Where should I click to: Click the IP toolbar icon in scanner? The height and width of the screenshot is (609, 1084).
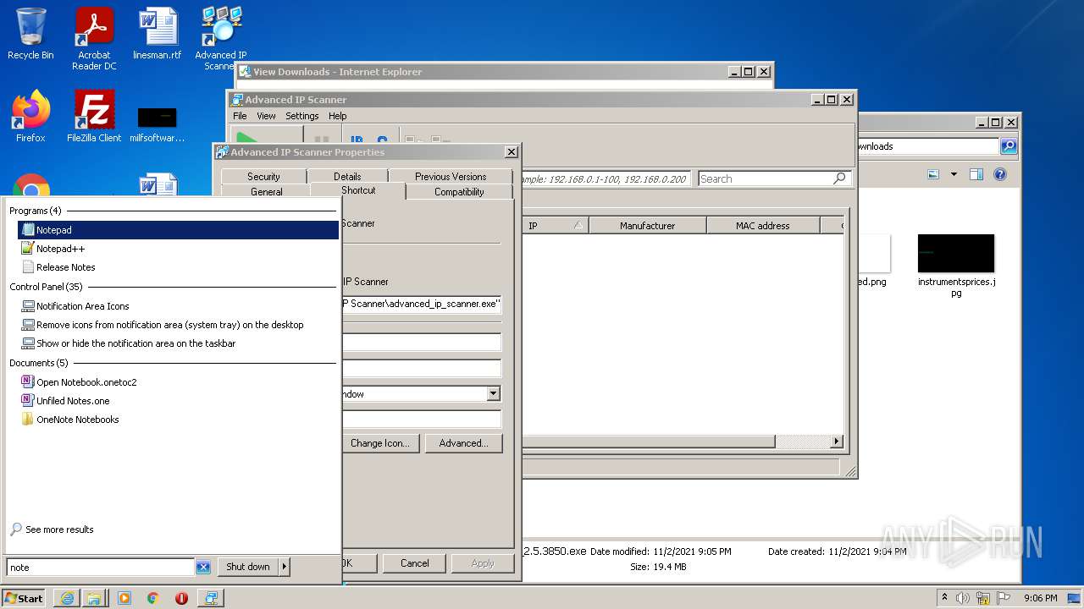(x=357, y=141)
